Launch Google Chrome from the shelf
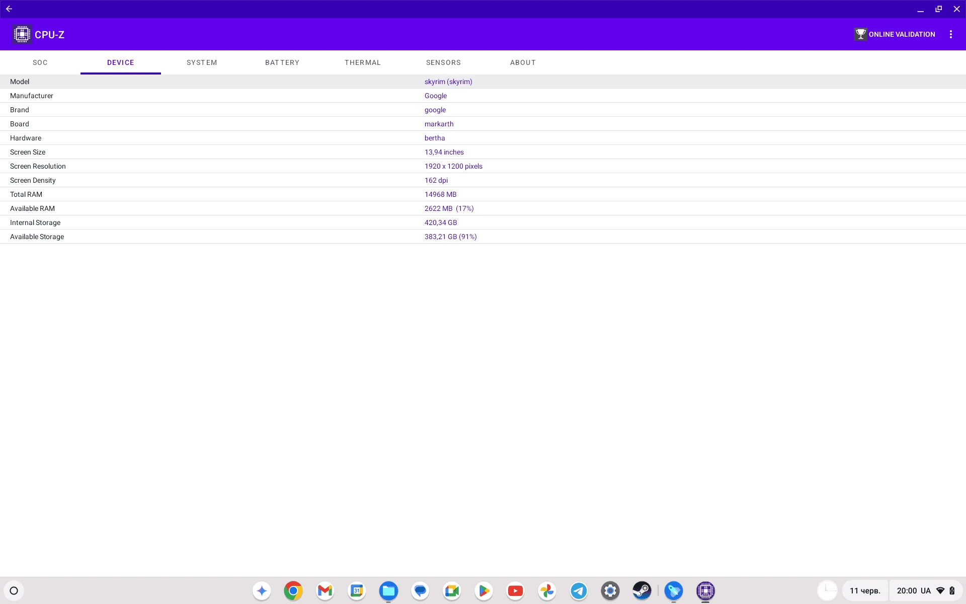 point(293,590)
